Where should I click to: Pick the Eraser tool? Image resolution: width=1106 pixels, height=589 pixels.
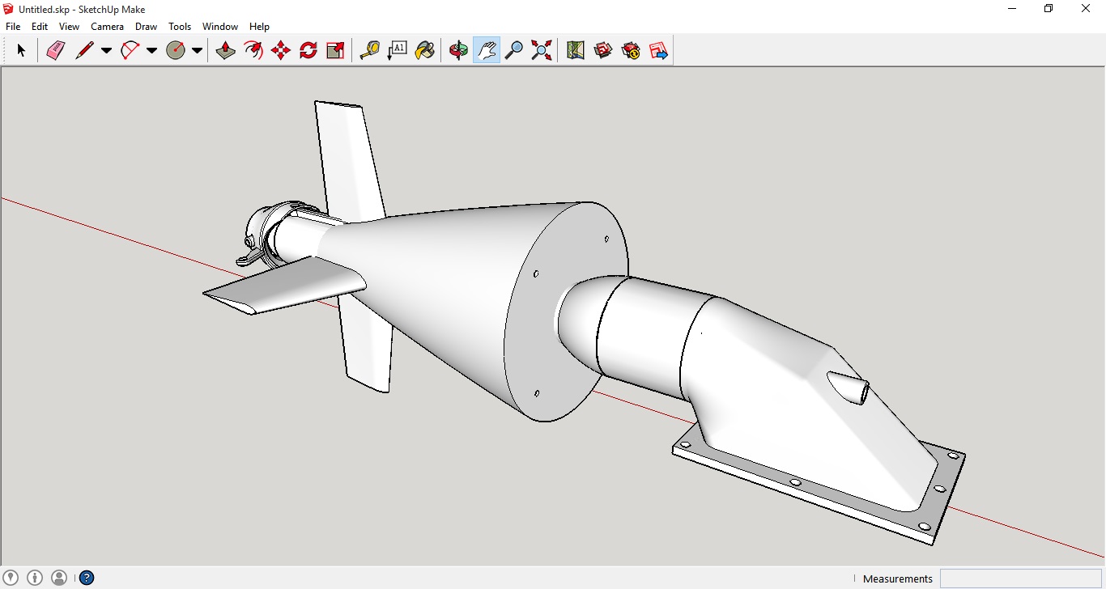click(x=55, y=51)
